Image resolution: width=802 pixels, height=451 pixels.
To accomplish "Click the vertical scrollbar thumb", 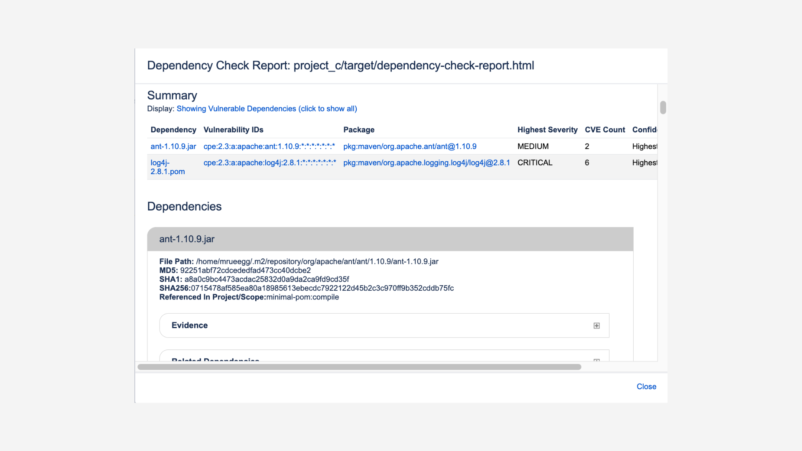I will (663, 107).
